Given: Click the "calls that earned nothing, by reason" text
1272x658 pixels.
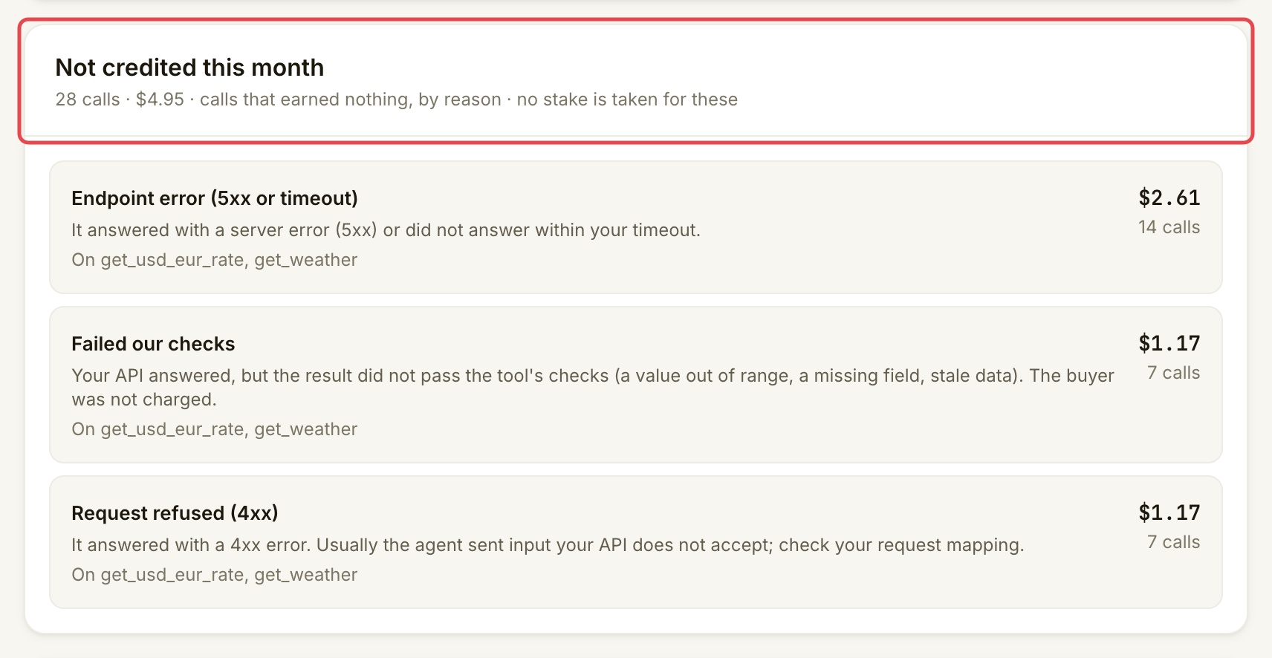Looking at the screenshot, I should point(351,100).
